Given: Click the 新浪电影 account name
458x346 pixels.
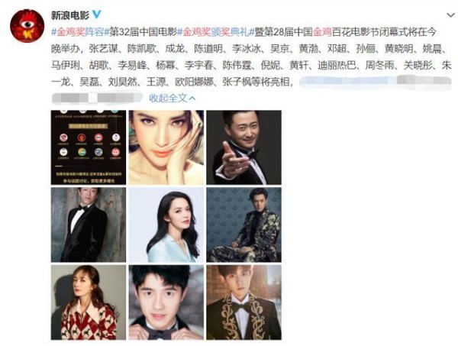Looking at the screenshot, I should (x=70, y=15).
